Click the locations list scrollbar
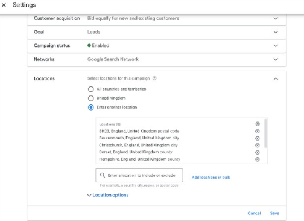304x221 pixels. pyautogui.click(x=265, y=133)
